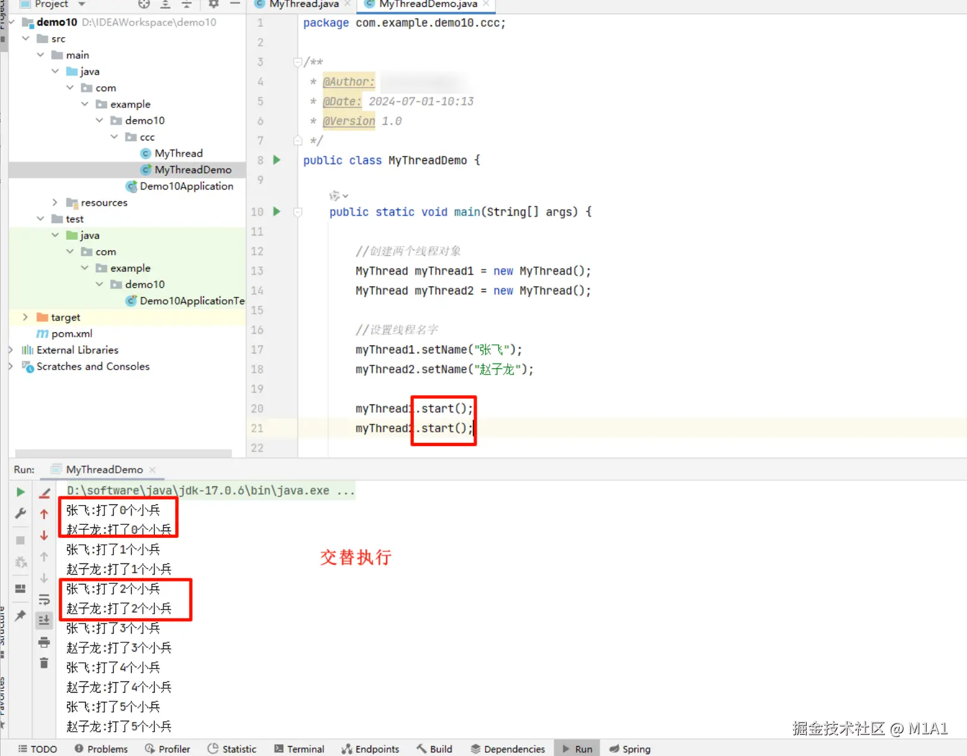Open the Problems tool window
Screen dimensions: 967x756
tap(101, 749)
